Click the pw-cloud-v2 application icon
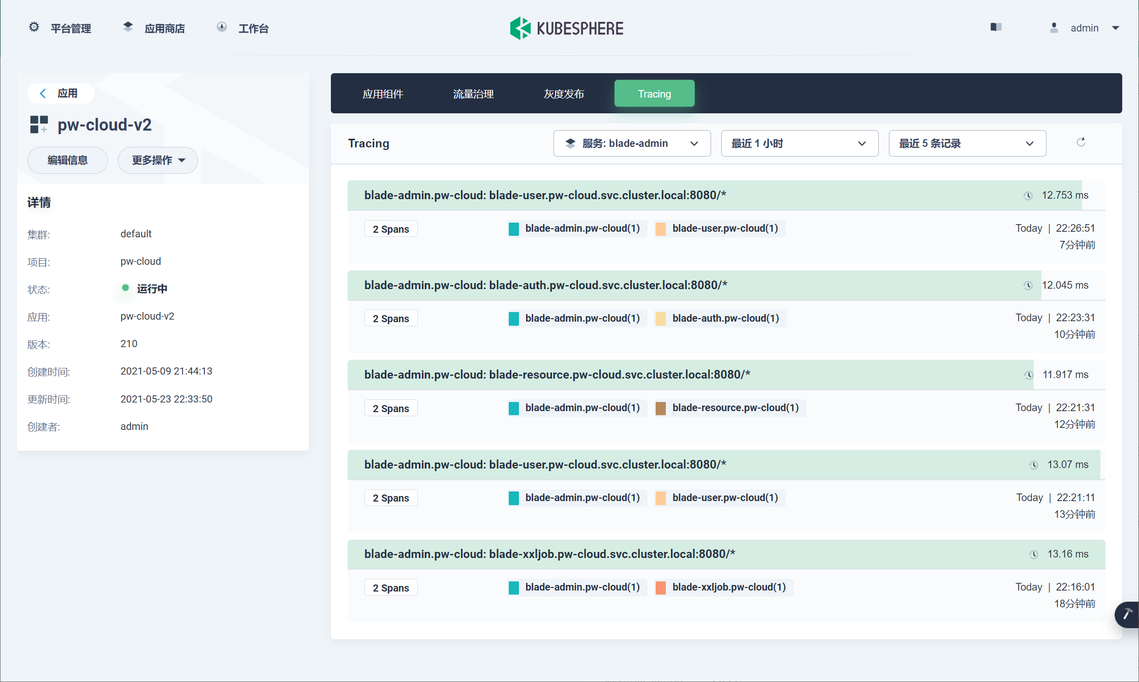The width and height of the screenshot is (1139, 682). 39,125
